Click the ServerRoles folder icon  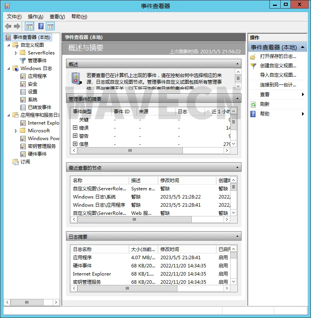pyautogui.click(x=23, y=53)
